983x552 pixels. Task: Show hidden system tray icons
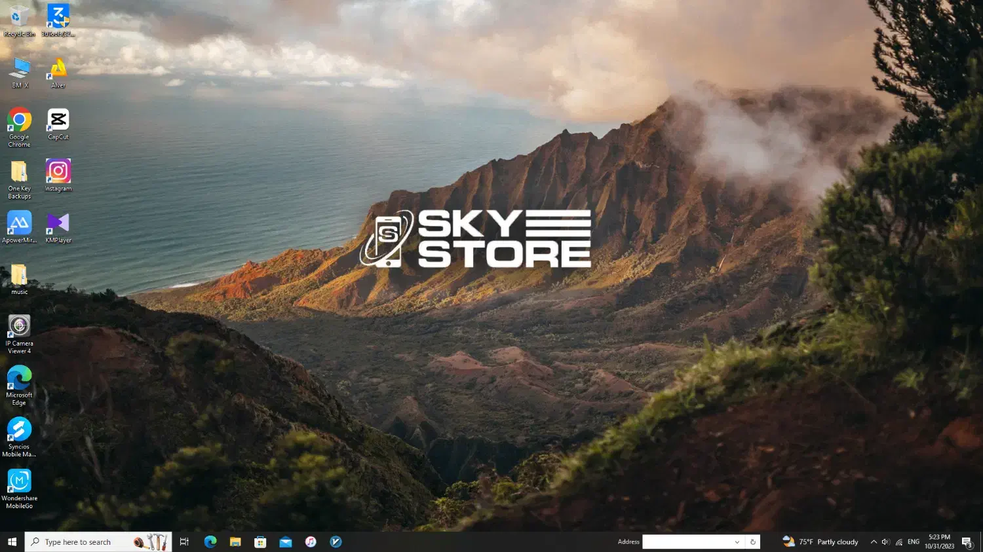point(874,542)
